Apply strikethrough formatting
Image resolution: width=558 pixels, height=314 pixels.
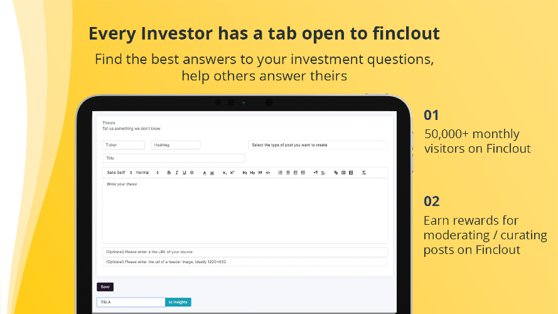click(192, 173)
